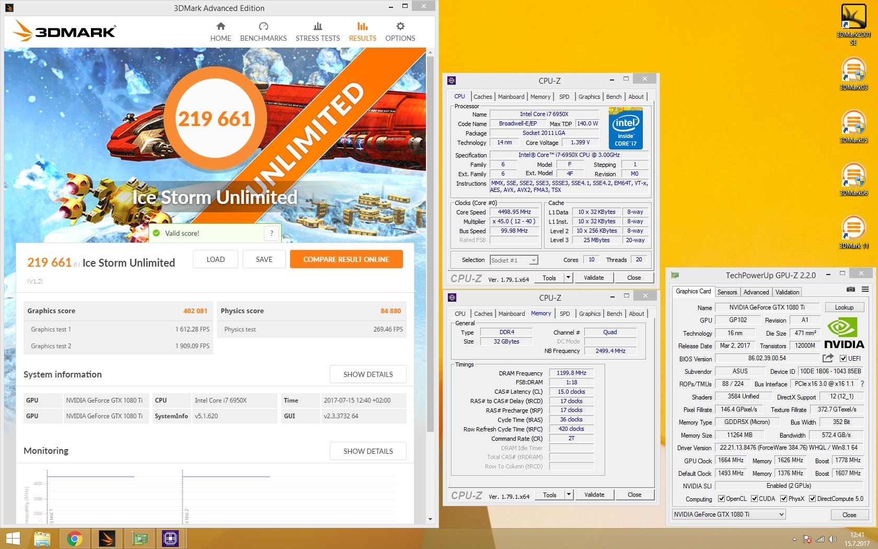Click the 3DMark vertical scrollbar thumb
Image resolution: width=878 pixels, height=549 pixels.
pyautogui.click(x=430, y=244)
